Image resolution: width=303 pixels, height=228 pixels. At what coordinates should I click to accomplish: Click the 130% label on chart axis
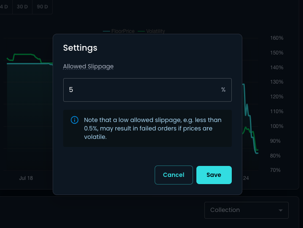click(x=276, y=82)
